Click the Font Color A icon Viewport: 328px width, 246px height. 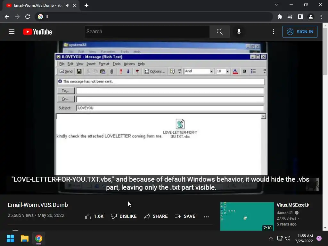click(235, 71)
